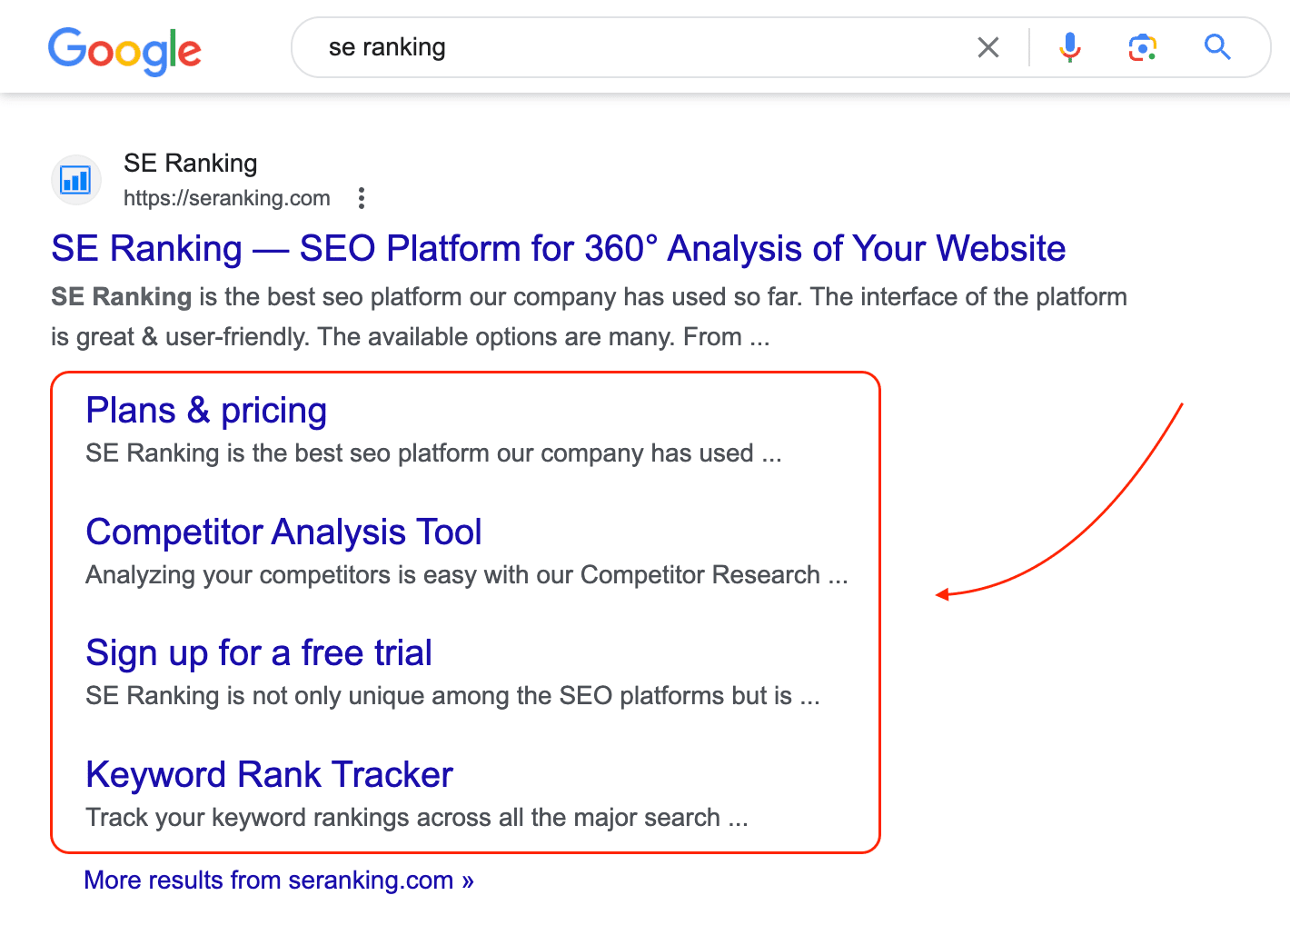Click the magnifying glass search button

click(1217, 47)
